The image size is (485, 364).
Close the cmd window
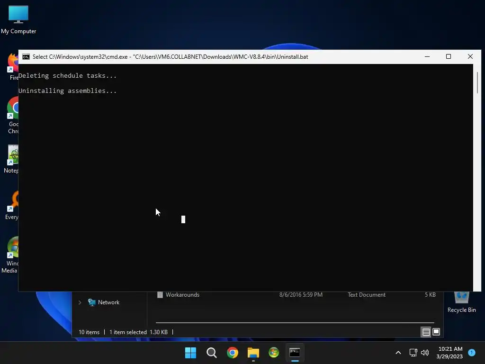pyautogui.click(x=470, y=57)
